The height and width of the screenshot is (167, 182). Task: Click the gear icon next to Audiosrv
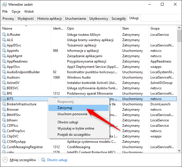coord(4,77)
